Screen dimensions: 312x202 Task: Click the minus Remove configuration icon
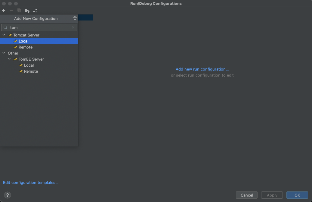click(x=11, y=11)
